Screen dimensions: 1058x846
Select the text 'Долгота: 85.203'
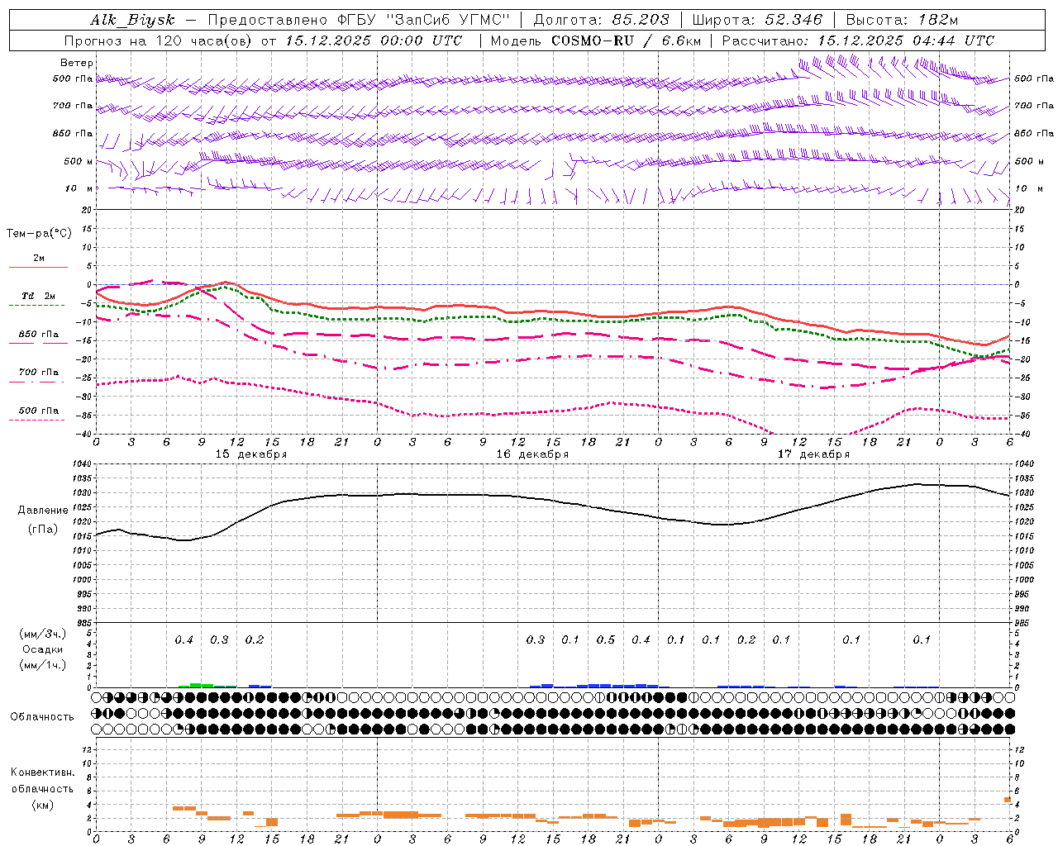click(602, 20)
